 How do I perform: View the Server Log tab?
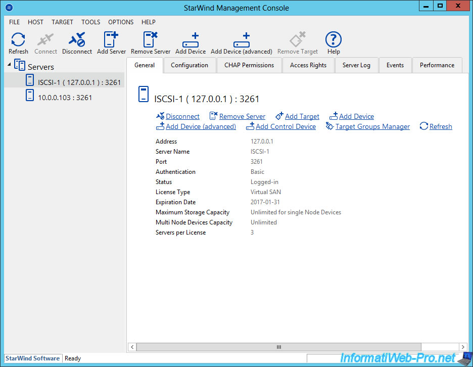point(356,65)
